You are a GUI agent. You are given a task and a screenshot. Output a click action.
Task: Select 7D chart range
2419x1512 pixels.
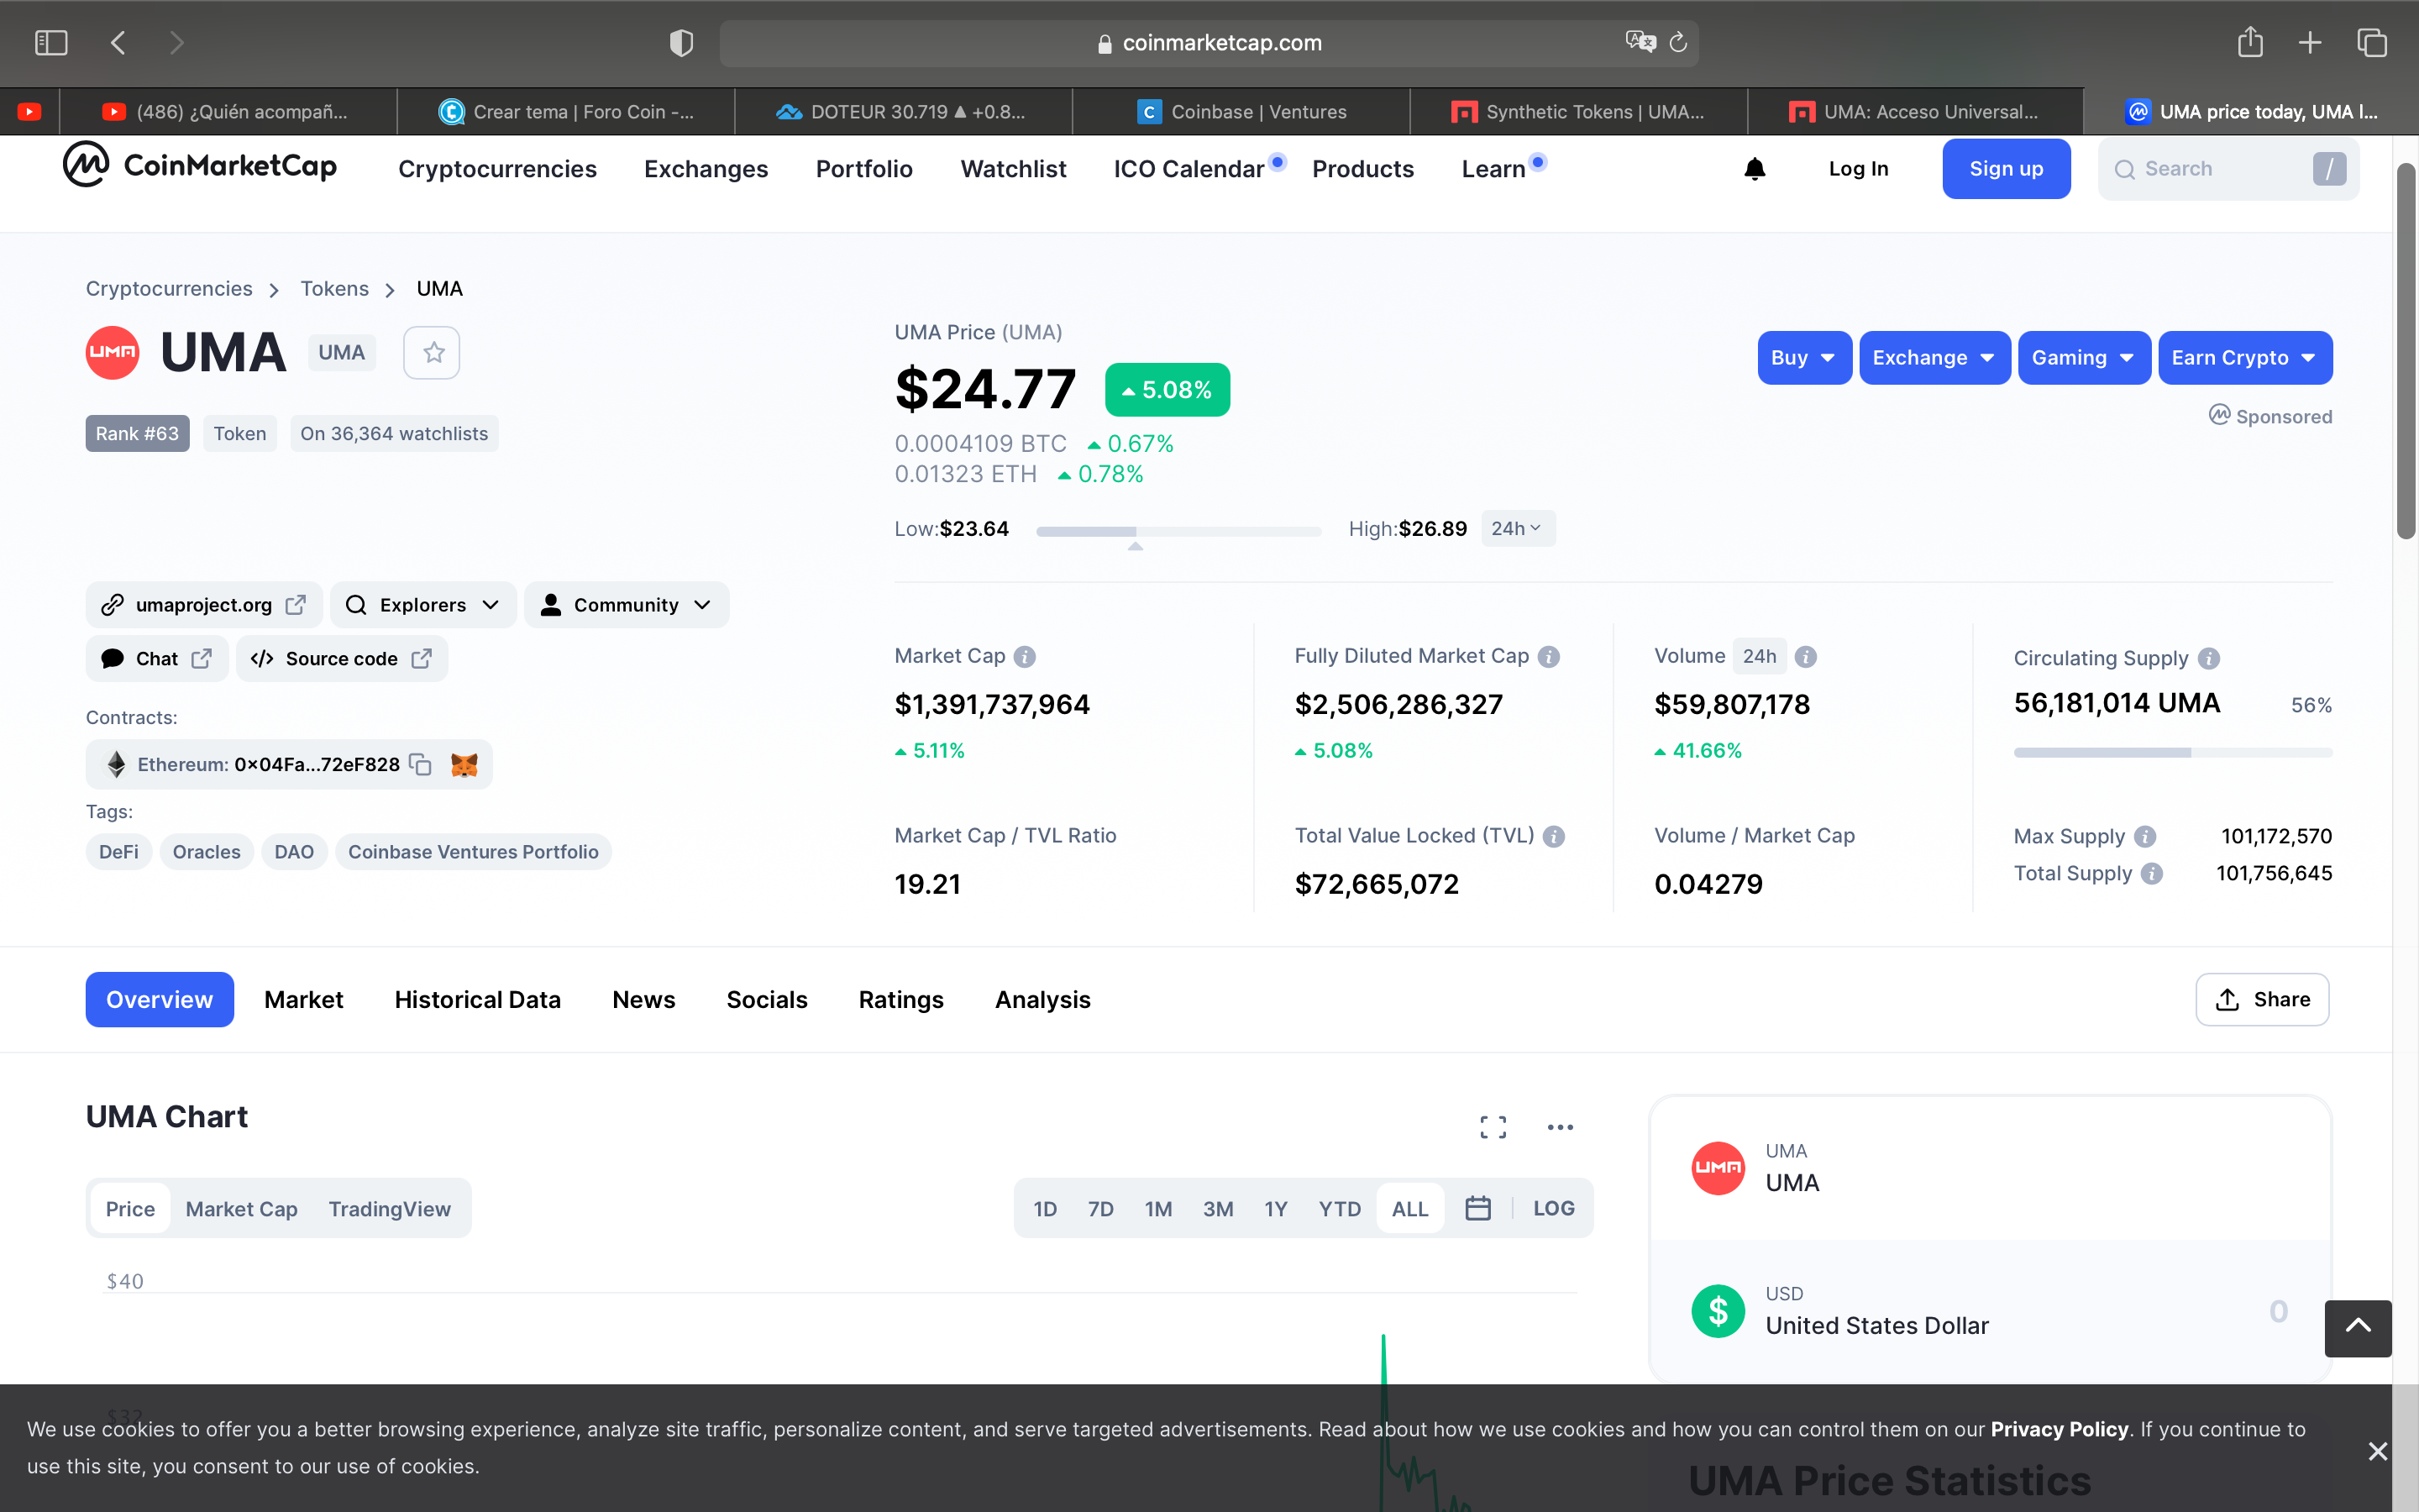coord(1100,1208)
